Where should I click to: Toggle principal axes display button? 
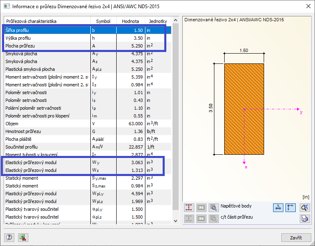290,208
